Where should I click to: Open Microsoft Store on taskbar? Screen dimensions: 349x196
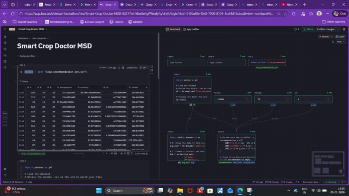pyautogui.click(x=210, y=190)
